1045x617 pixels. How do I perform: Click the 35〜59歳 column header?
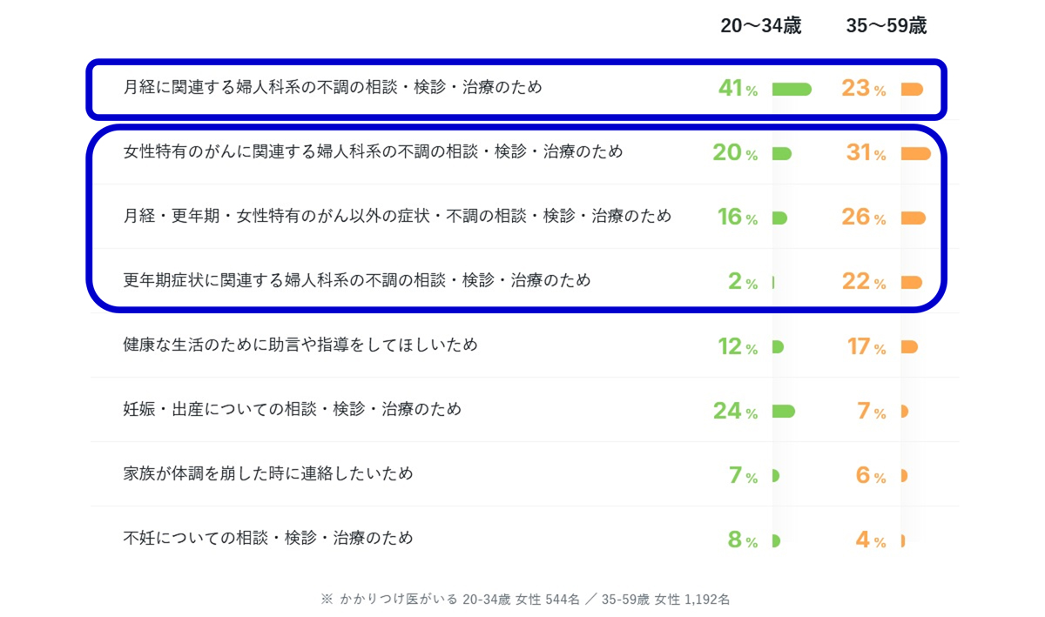(x=887, y=26)
